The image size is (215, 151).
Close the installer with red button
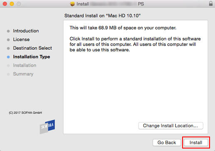(x=5, y=4)
